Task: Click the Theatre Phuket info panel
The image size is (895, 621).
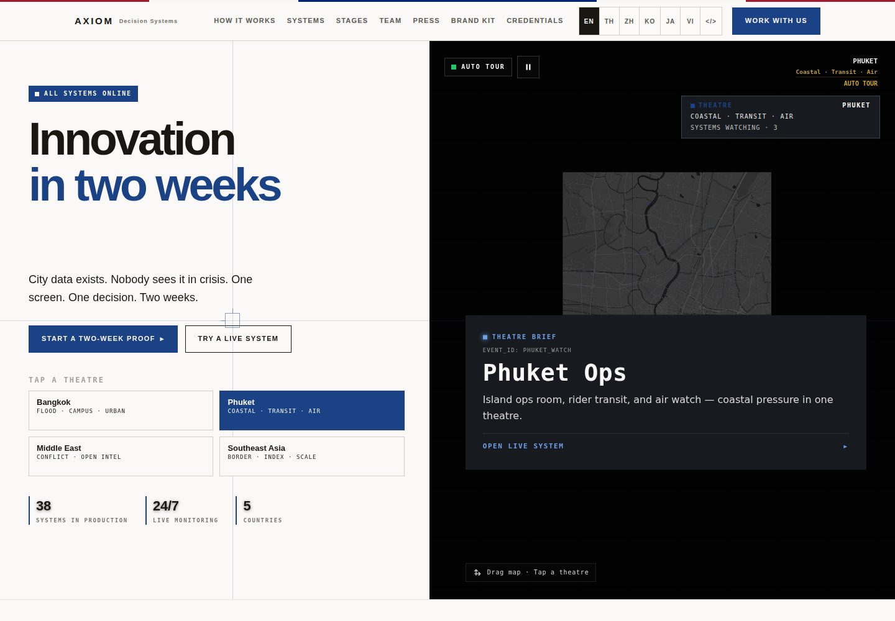Action: point(781,117)
